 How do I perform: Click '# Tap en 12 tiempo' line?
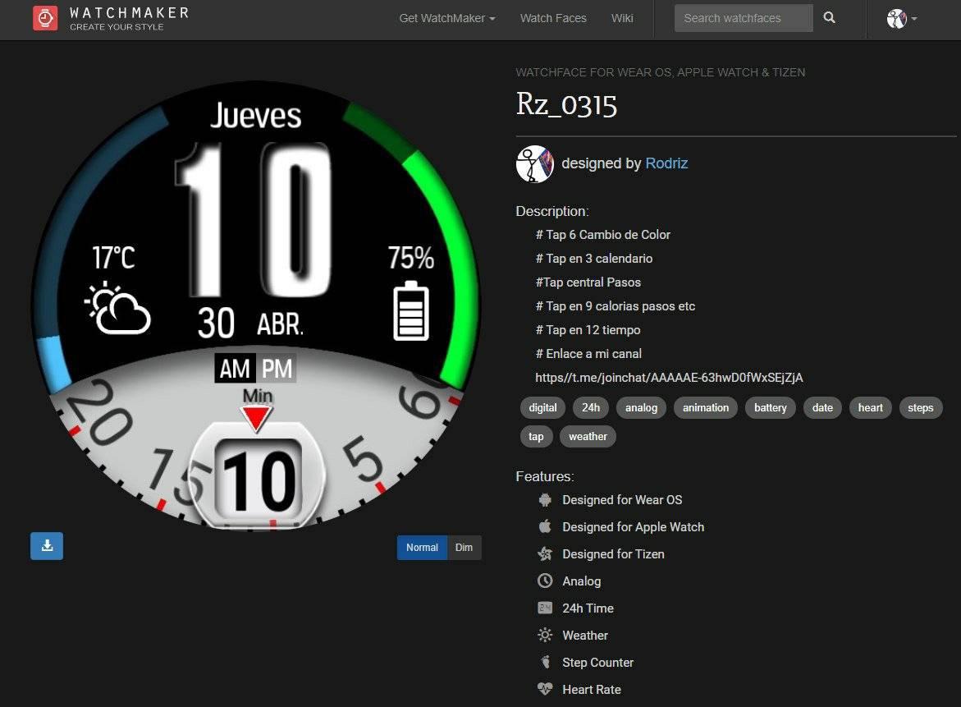coord(588,330)
